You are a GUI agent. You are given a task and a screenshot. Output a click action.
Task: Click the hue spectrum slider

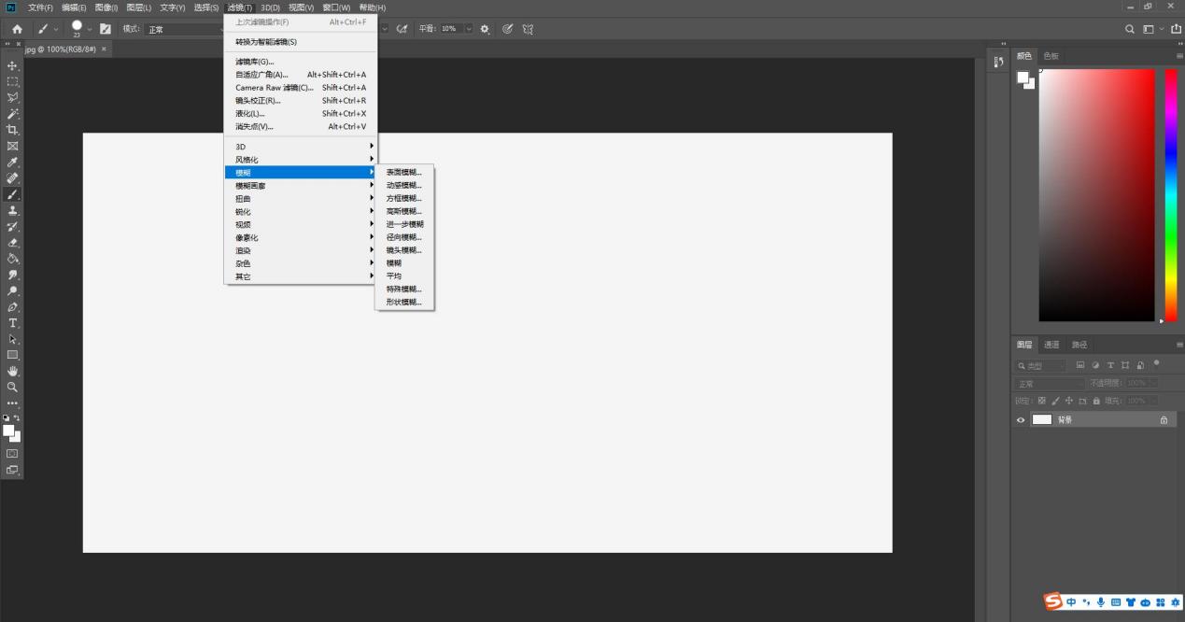tap(1171, 195)
